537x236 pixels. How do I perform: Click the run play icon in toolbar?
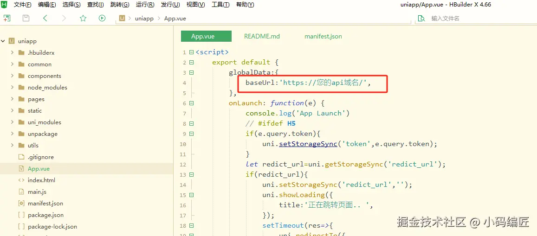[102, 18]
